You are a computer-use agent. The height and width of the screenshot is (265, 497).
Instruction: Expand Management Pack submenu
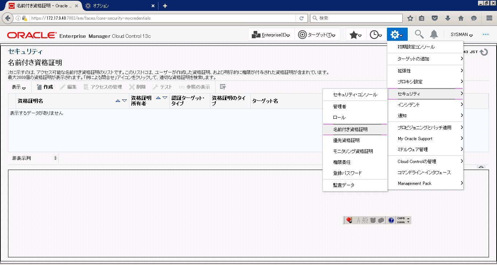[425, 183]
